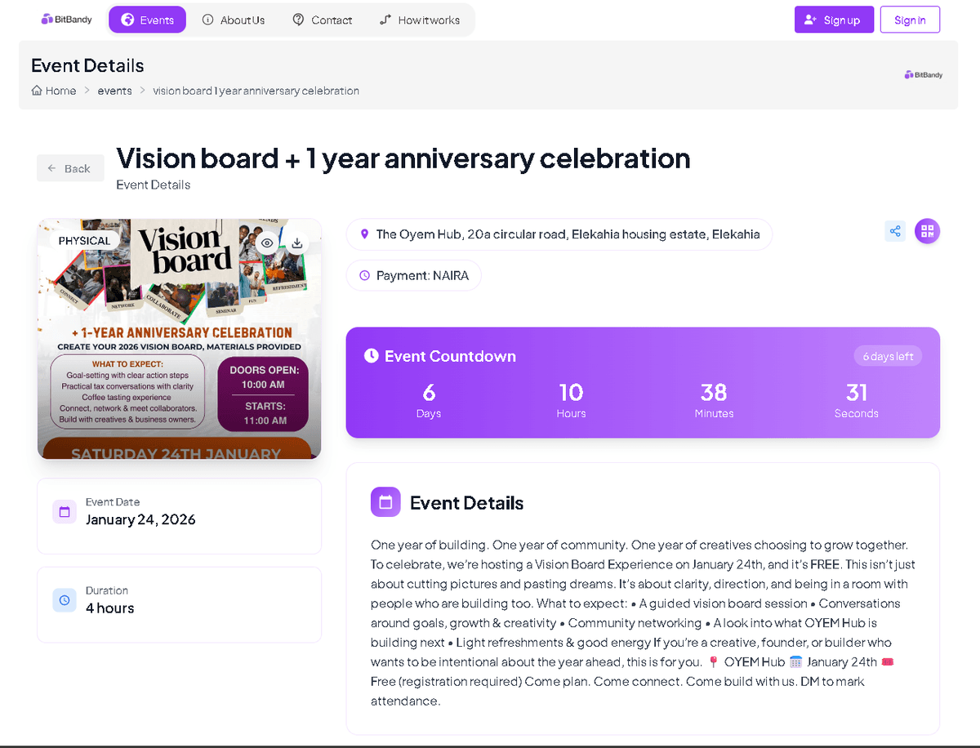Open the How it works page
The width and height of the screenshot is (980, 748).
[419, 20]
